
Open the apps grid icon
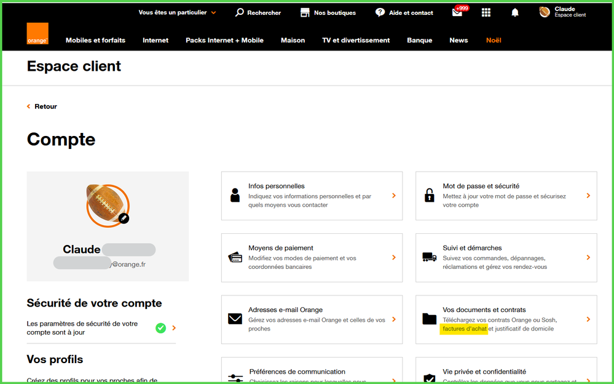[486, 12]
